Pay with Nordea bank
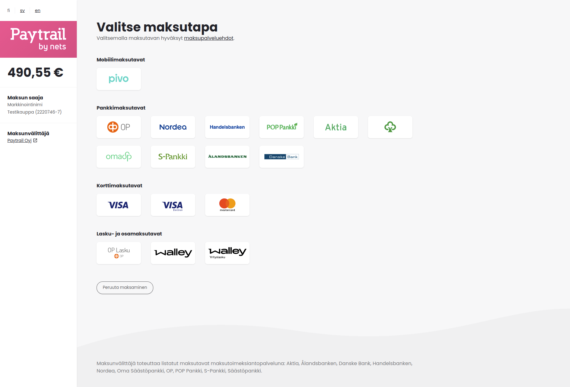 pyautogui.click(x=173, y=127)
